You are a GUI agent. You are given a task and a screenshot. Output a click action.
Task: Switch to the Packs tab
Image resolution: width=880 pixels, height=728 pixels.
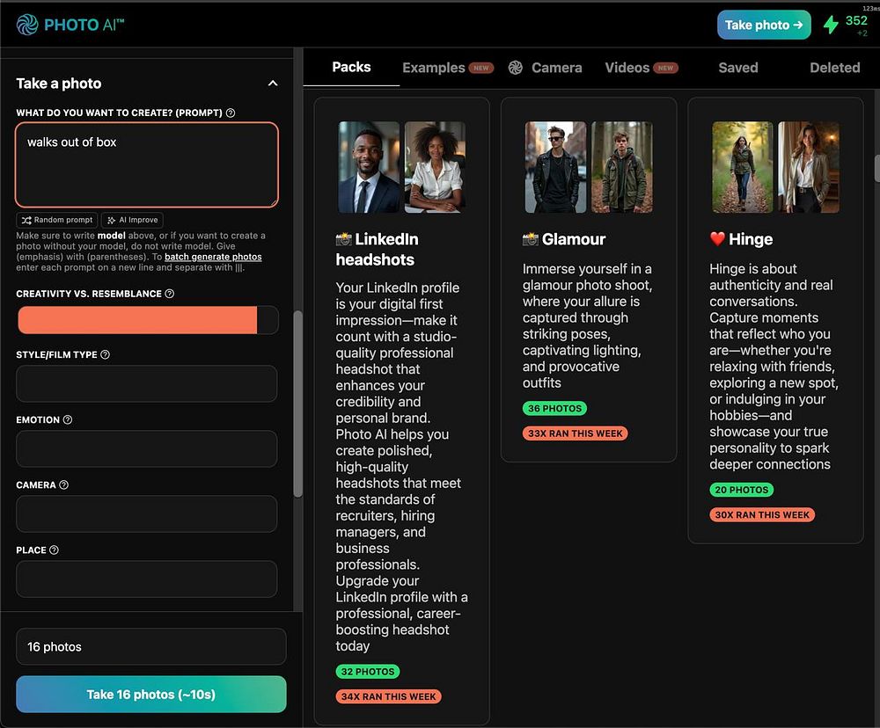tap(351, 68)
